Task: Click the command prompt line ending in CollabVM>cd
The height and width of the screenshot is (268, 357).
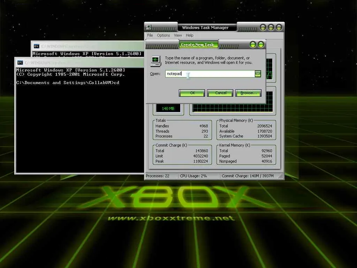Action: pos(68,83)
